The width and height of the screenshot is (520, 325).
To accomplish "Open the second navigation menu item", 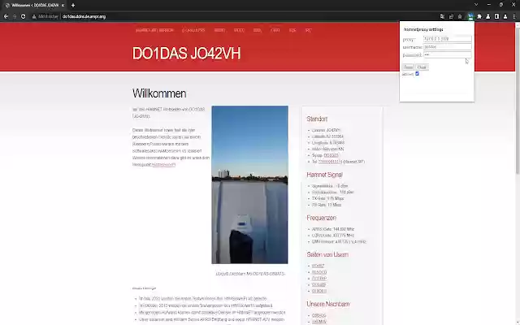I will click(193, 30).
